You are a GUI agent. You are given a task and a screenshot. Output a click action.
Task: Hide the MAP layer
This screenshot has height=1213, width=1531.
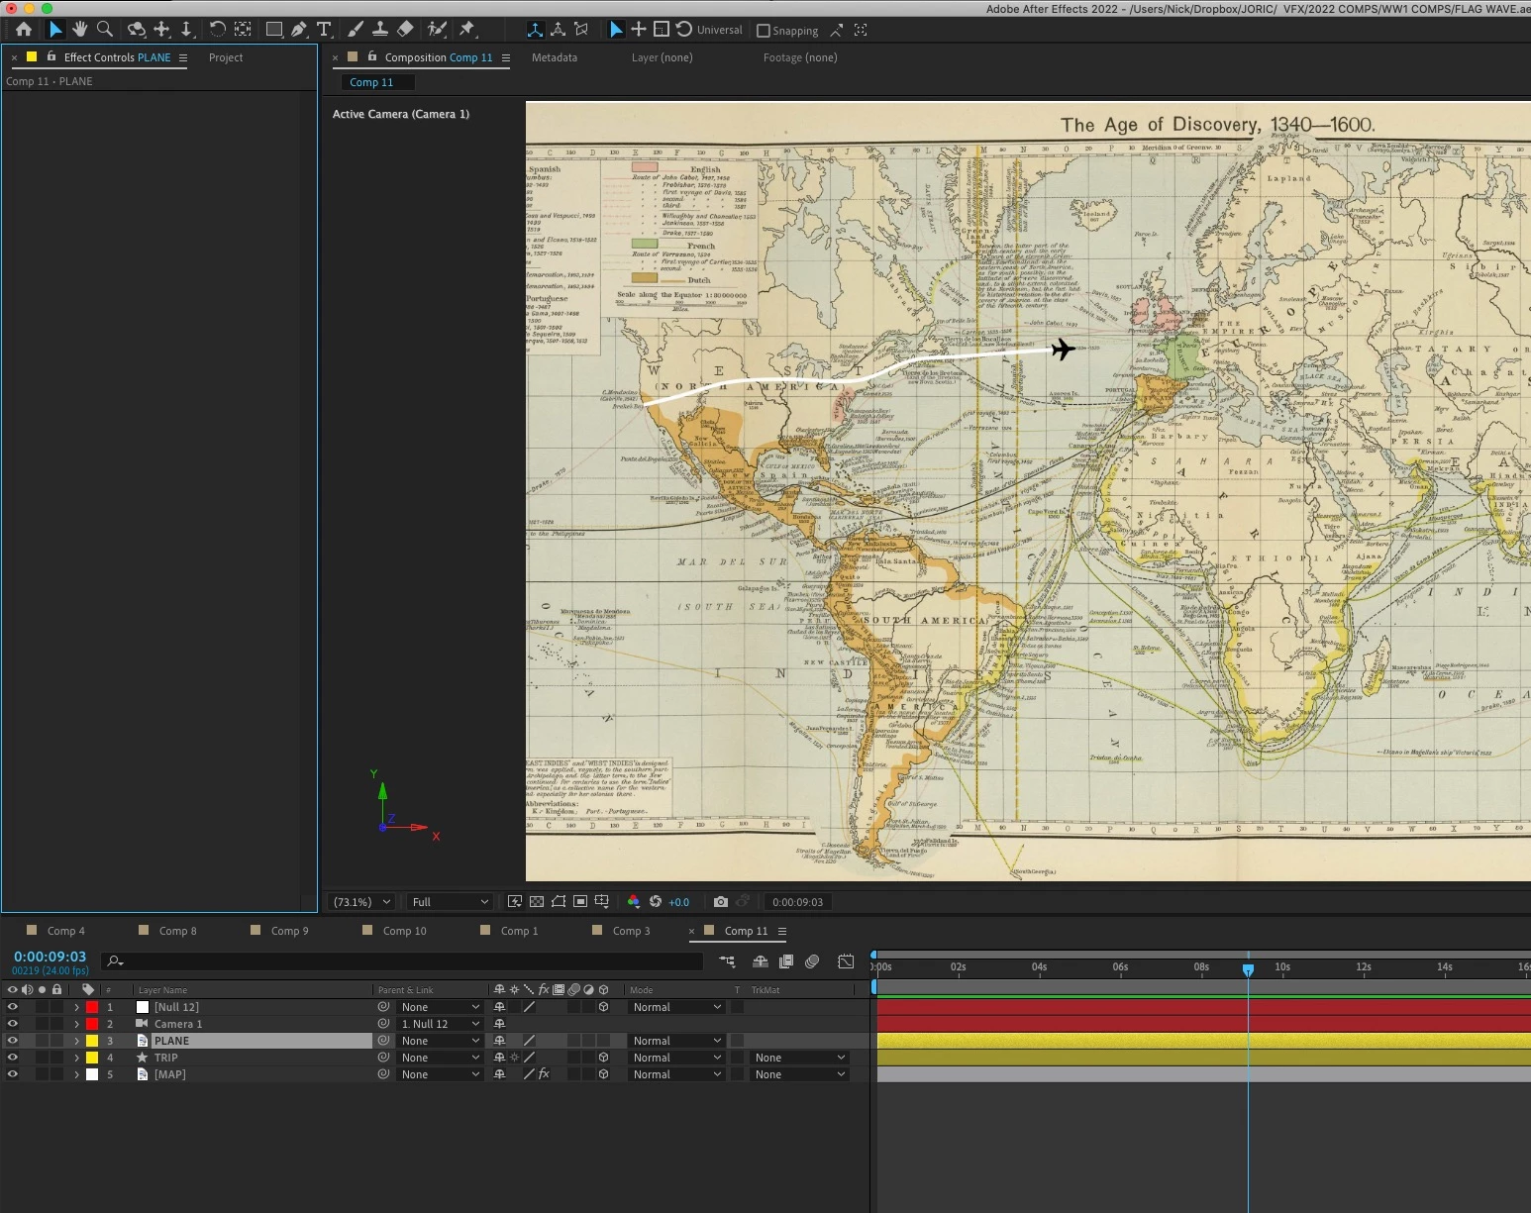point(12,1074)
